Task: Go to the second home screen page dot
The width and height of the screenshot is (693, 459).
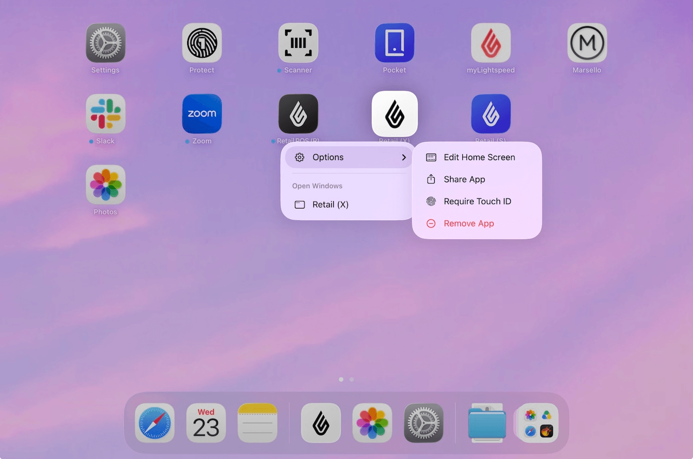Action: coord(351,379)
